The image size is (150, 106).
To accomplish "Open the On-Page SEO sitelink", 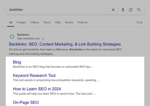I will [x=26, y=103].
